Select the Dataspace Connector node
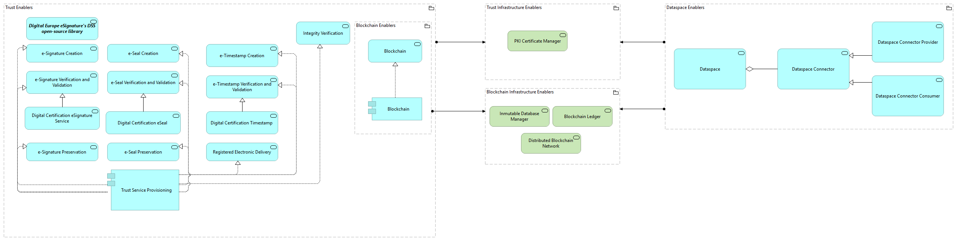 point(813,69)
